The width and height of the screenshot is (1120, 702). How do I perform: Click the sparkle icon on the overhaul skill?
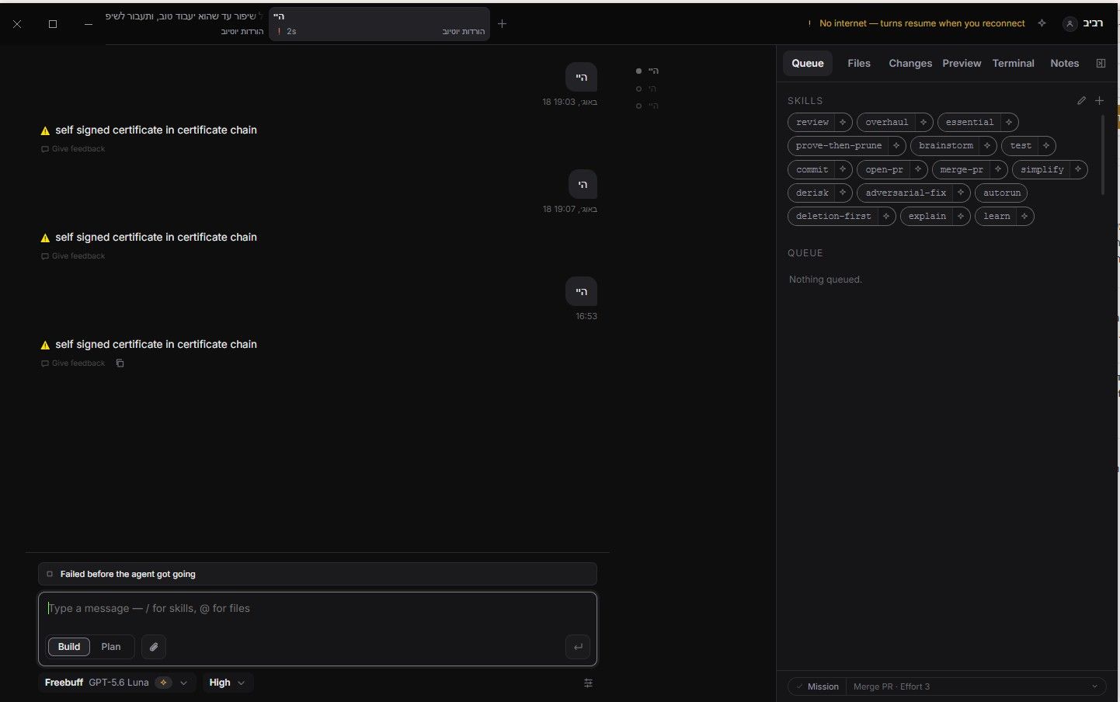point(923,122)
